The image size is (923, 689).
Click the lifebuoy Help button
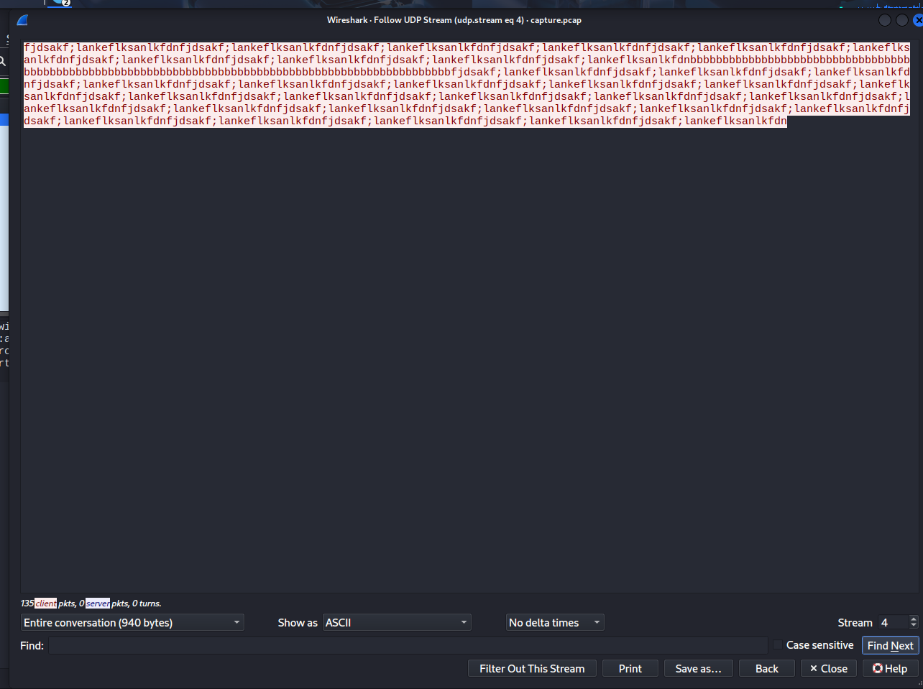click(x=889, y=668)
